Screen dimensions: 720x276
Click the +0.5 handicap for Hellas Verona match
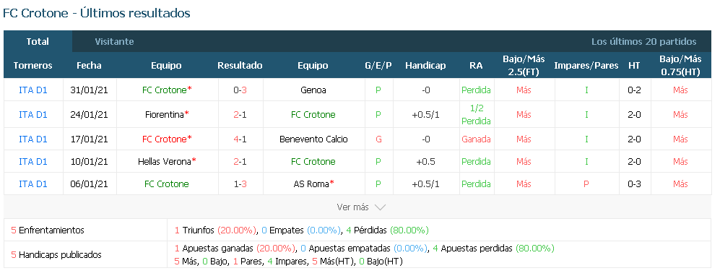click(x=425, y=161)
